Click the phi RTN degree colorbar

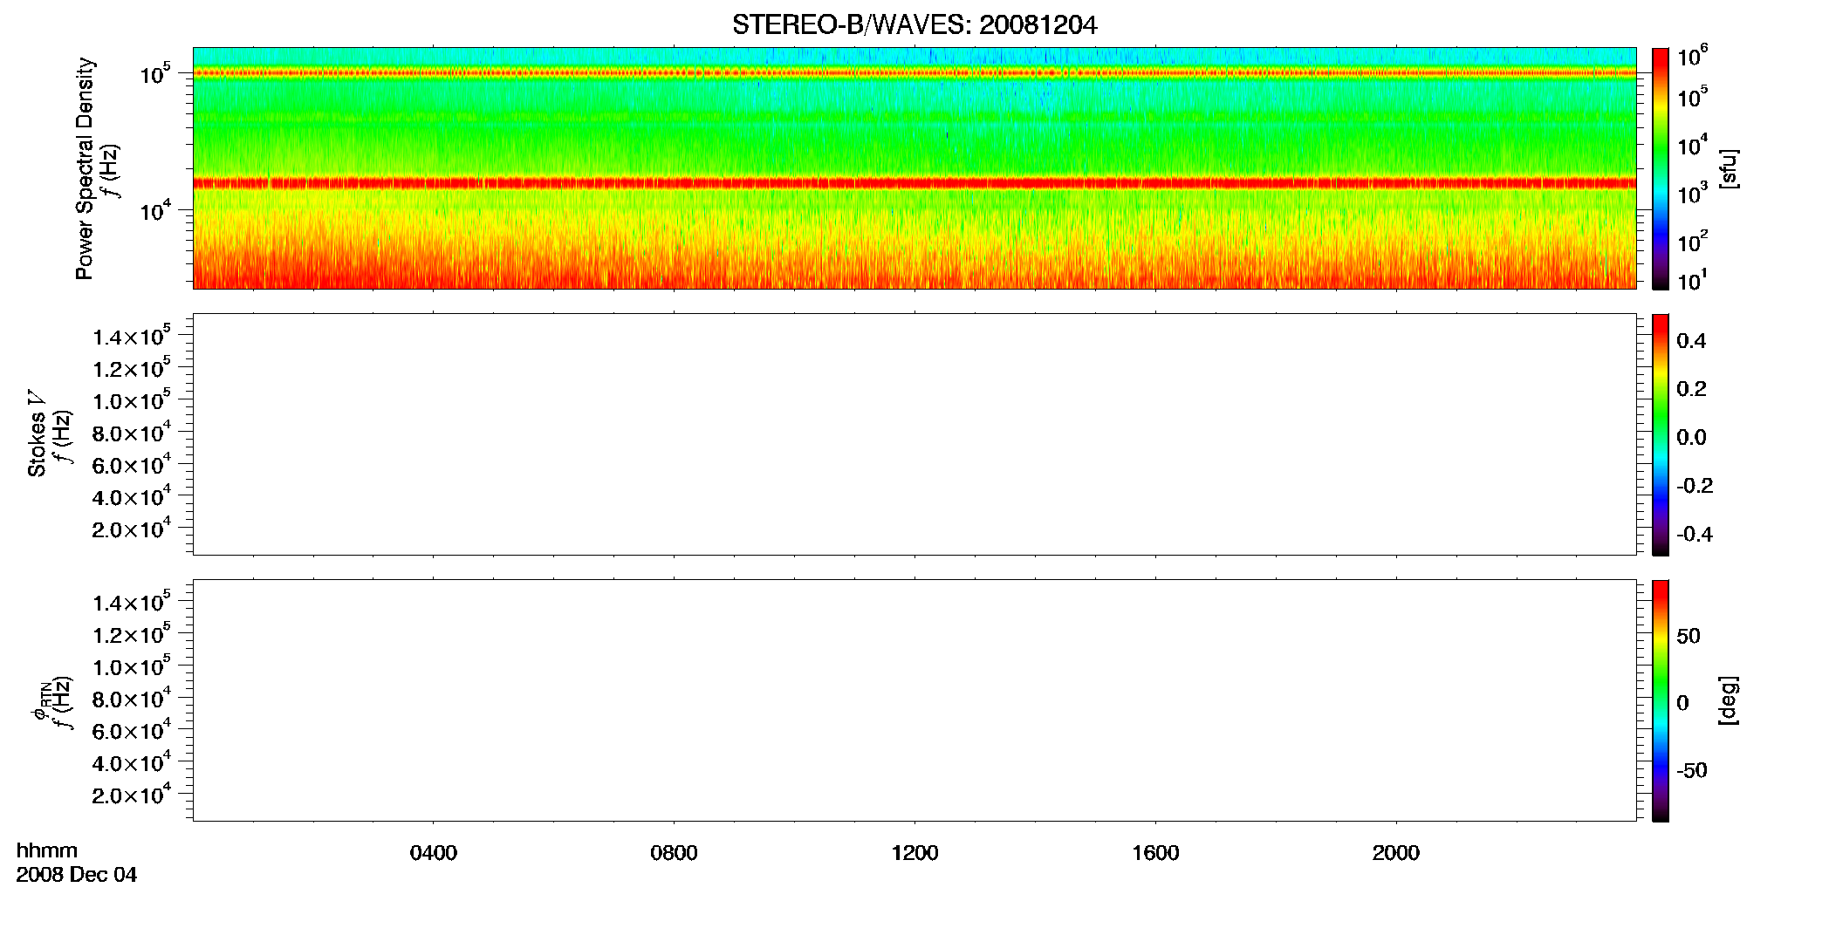[1661, 700]
